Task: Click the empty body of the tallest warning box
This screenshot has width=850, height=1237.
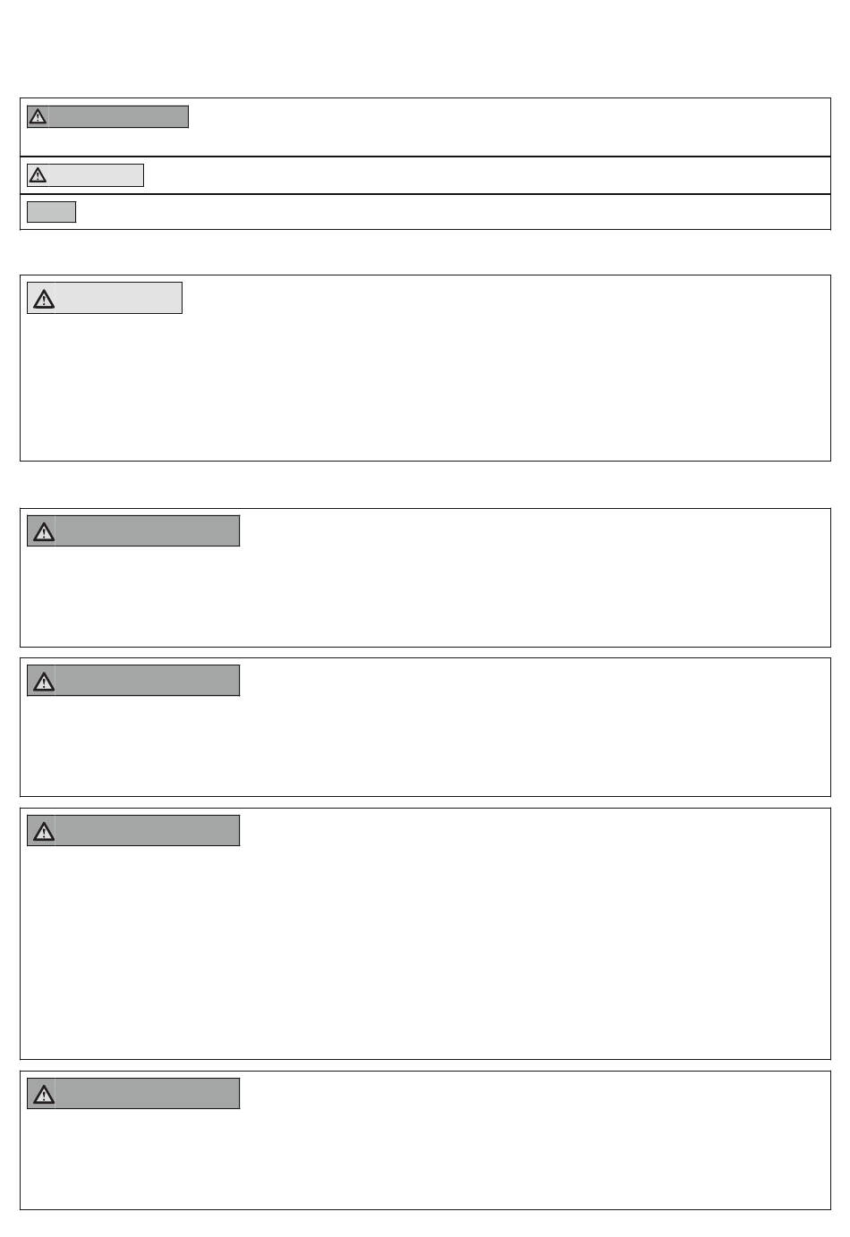Action: (425, 953)
